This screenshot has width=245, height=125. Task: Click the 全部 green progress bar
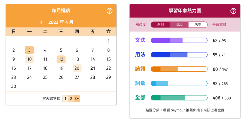179,98
